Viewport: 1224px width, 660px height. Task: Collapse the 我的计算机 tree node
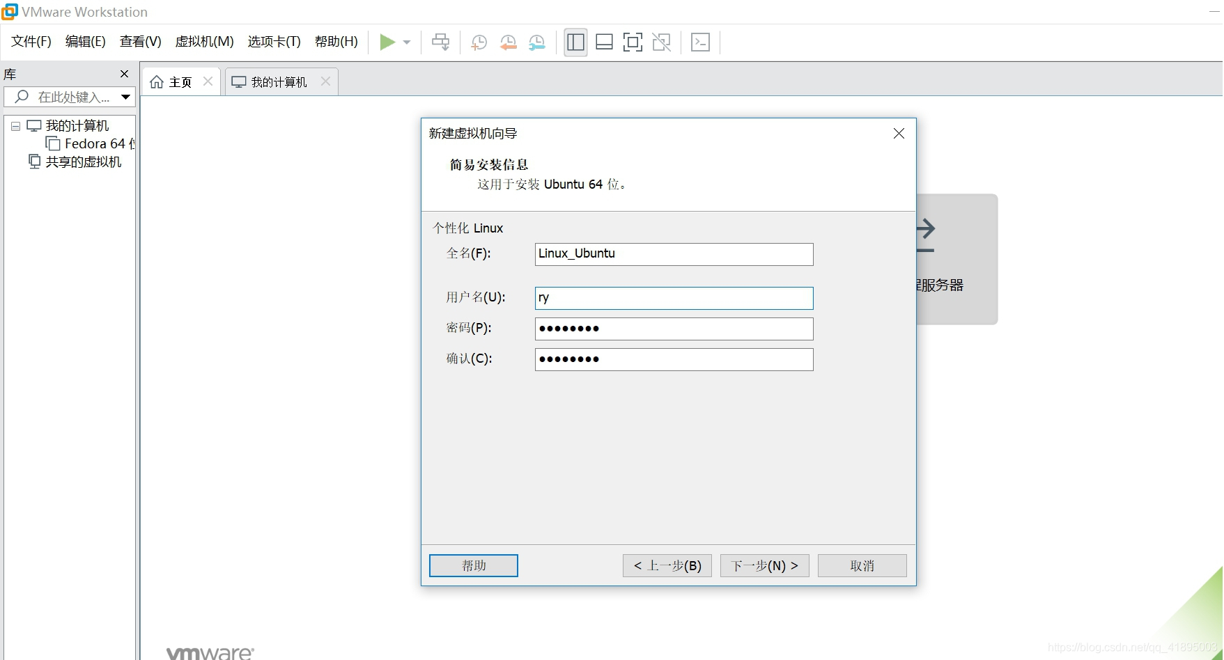[15, 127]
